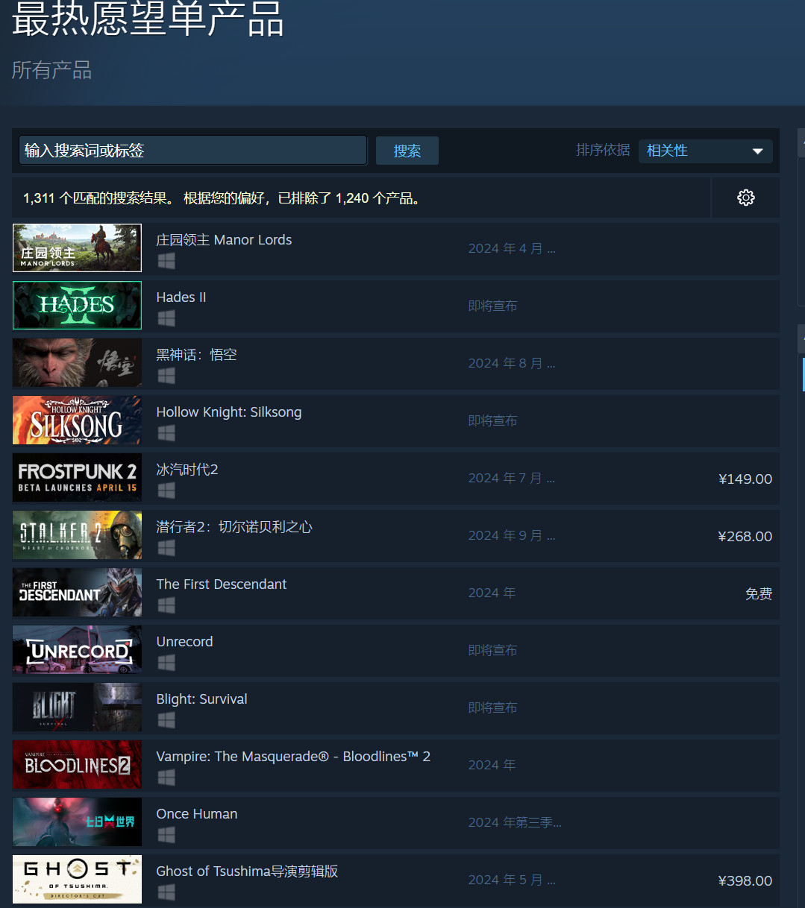Click the Windows icon under Hollow Knight: Silksong
This screenshot has height=908, width=805.
[x=166, y=433]
